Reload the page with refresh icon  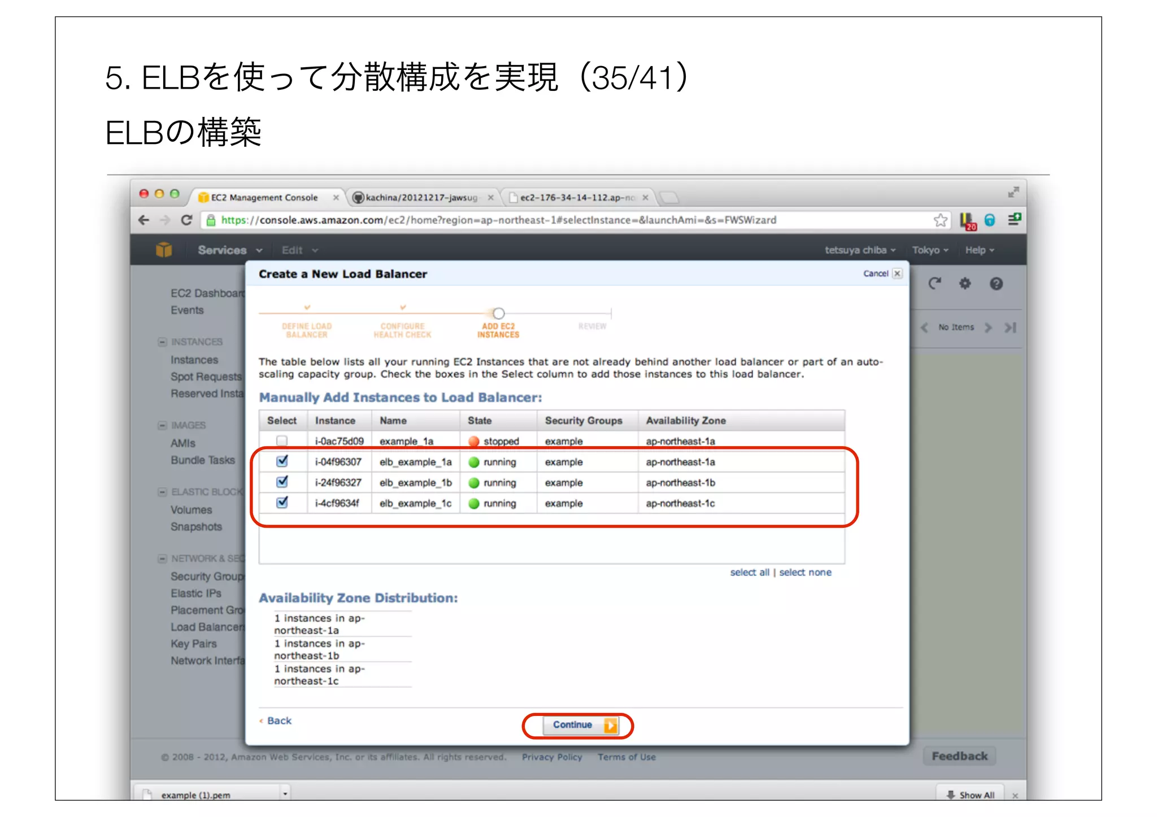186,220
